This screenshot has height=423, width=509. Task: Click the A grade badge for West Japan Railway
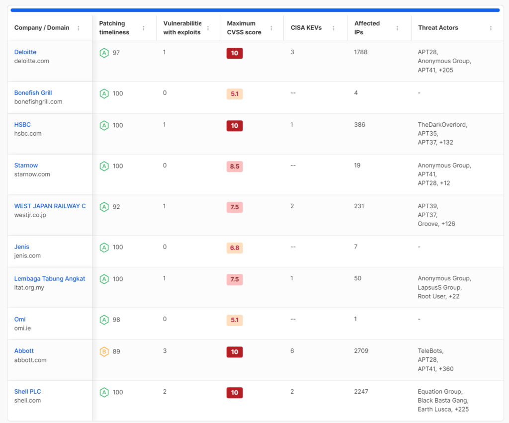click(104, 207)
